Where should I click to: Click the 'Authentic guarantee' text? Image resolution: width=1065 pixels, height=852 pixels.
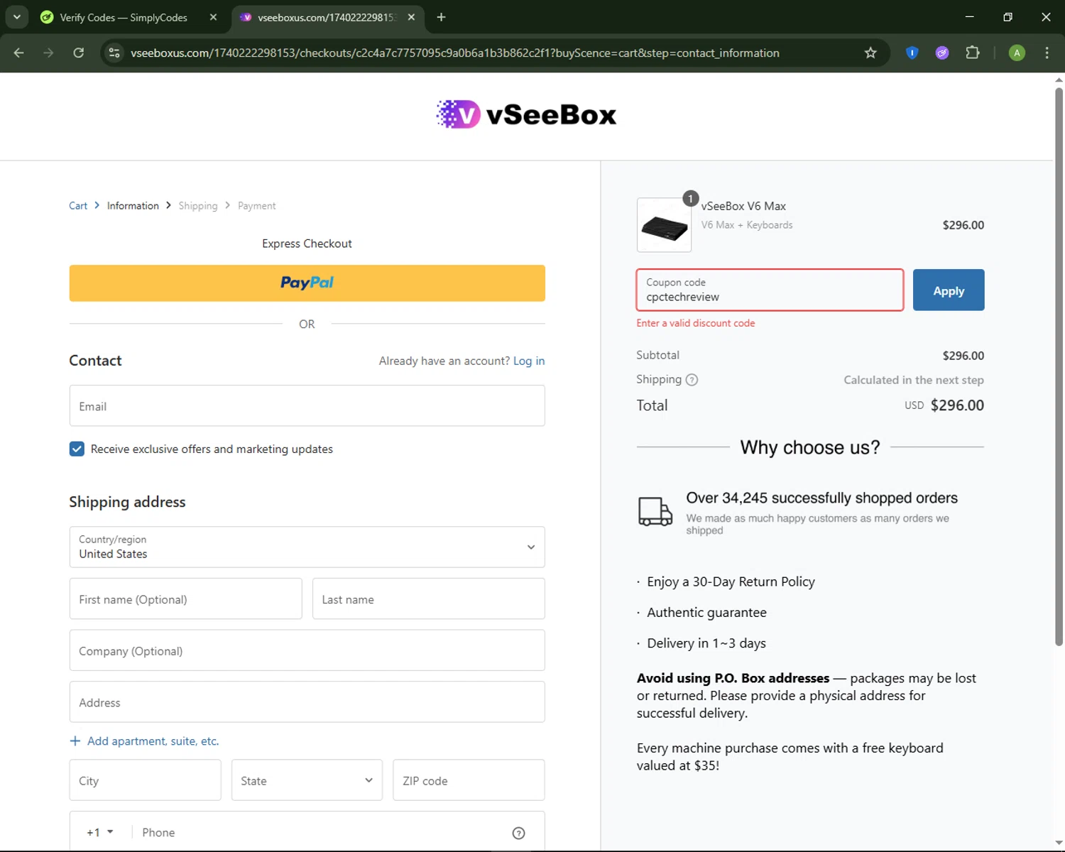click(706, 612)
